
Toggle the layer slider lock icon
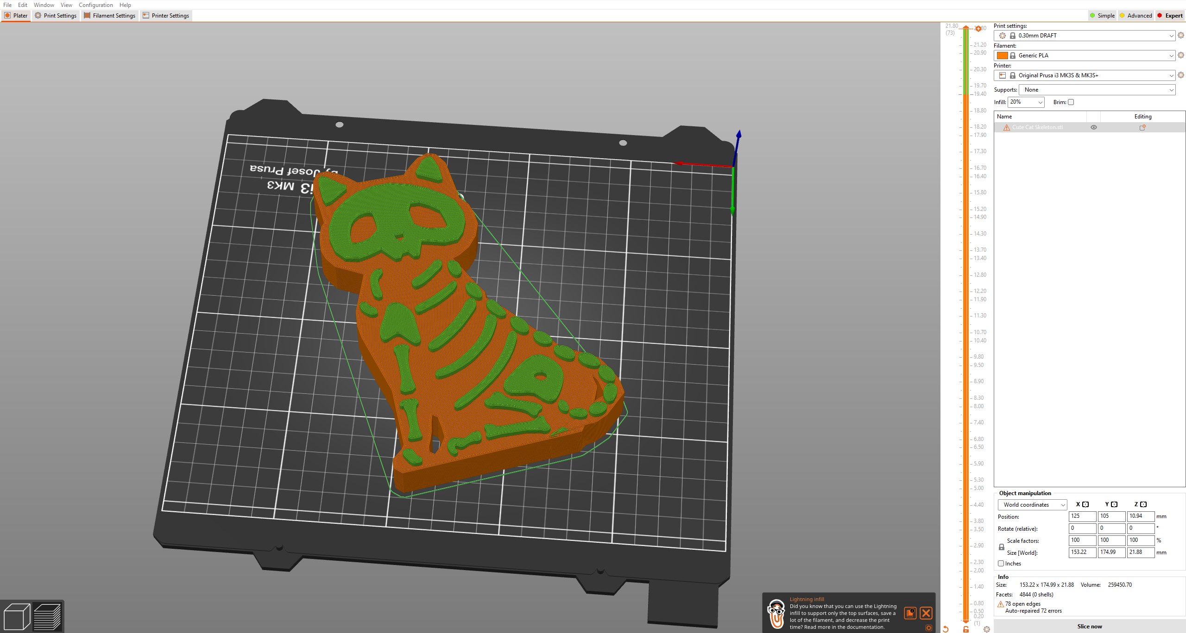(x=966, y=629)
